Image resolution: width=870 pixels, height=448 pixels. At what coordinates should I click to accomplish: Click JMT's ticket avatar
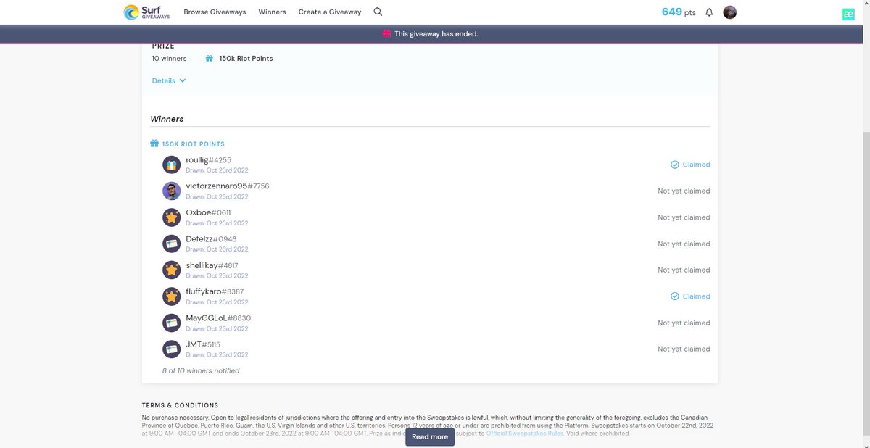[x=171, y=349]
